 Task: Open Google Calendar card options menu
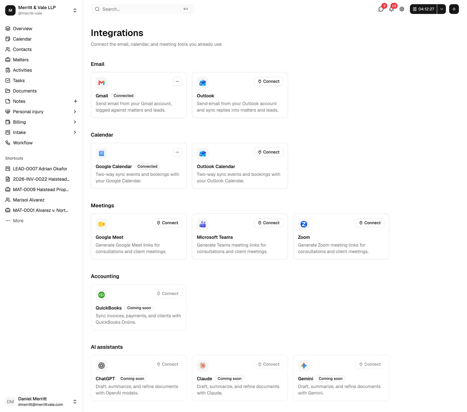pos(177,152)
